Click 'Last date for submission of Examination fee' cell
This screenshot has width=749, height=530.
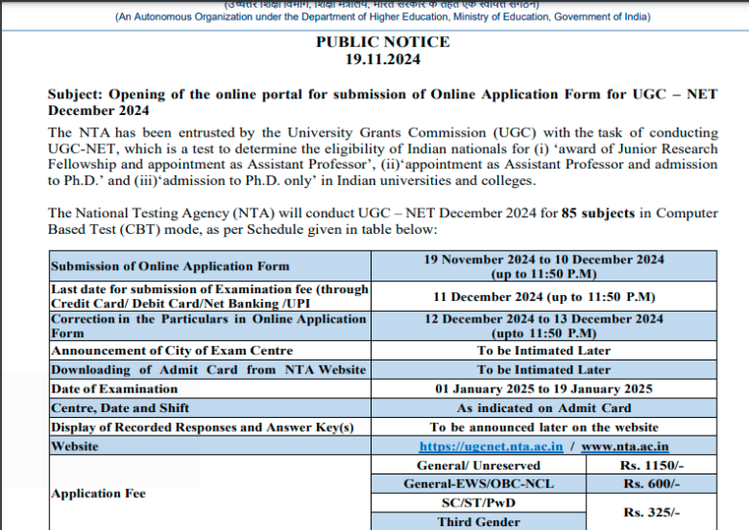click(211, 296)
